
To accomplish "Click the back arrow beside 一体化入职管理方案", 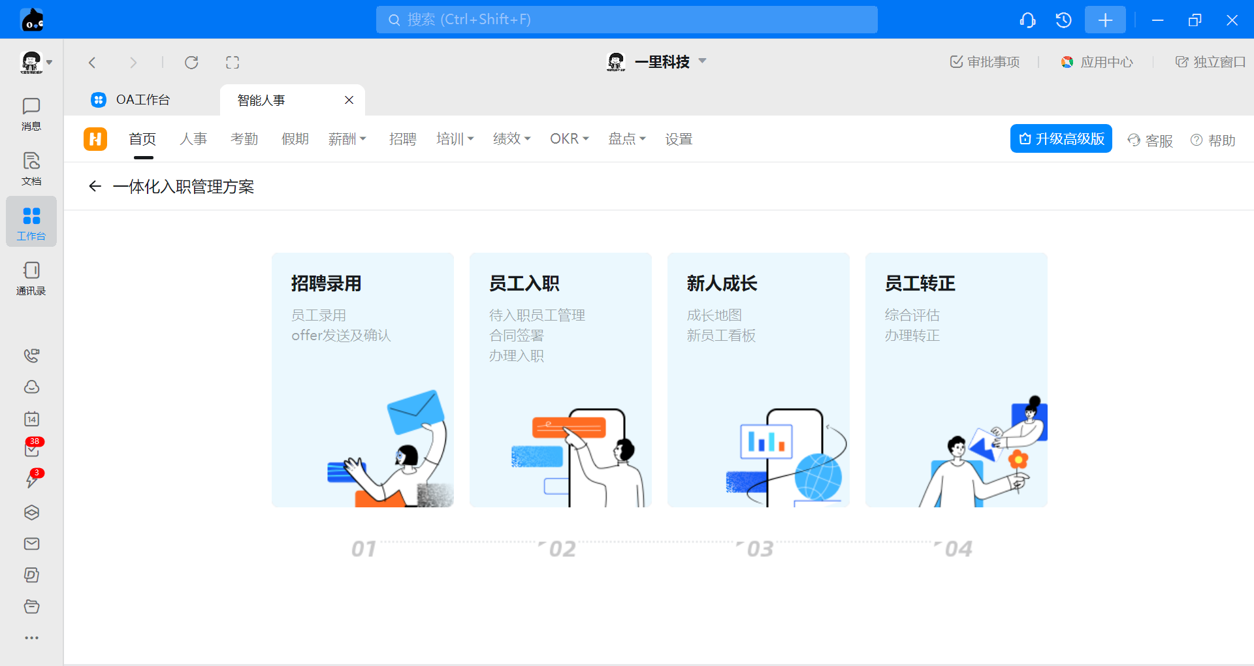I will point(95,187).
